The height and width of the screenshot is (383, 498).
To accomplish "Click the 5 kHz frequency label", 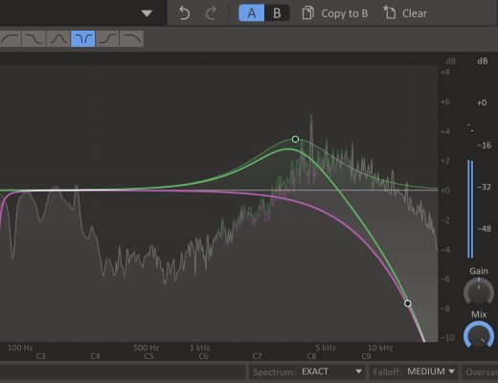I will tap(326, 348).
